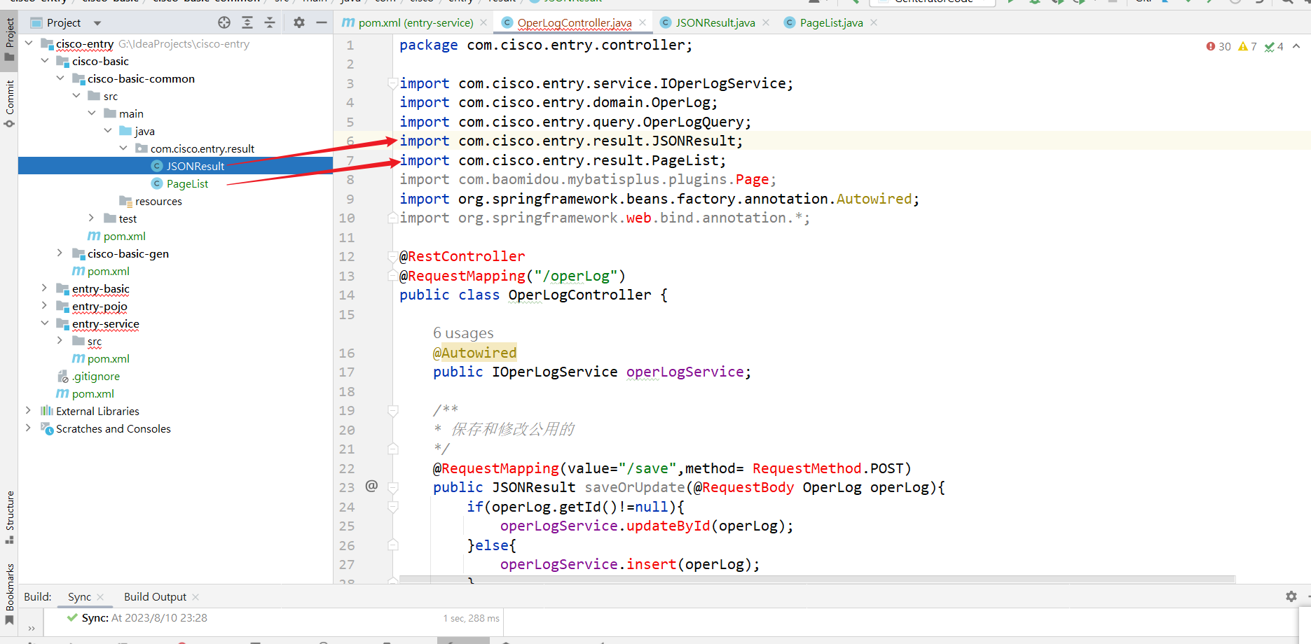Collapse the main folder node
Image resolution: width=1311 pixels, height=644 pixels.
(92, 113)
